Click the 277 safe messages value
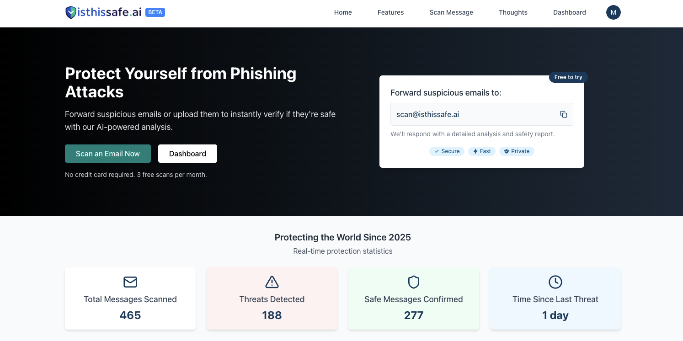 (x=414, y=315)
